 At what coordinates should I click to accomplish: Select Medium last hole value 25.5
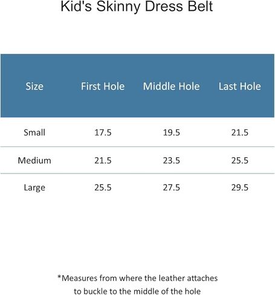click(240, 160)
